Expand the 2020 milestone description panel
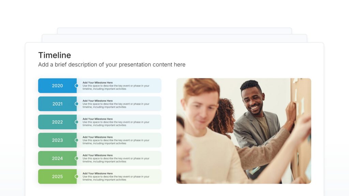Image resolution: width=349 pixels, height=196 pixels. point(119,86)
